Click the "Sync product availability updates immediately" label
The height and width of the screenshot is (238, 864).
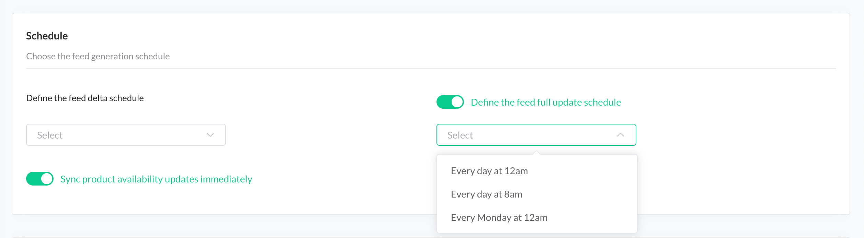(x=156, y=179)
